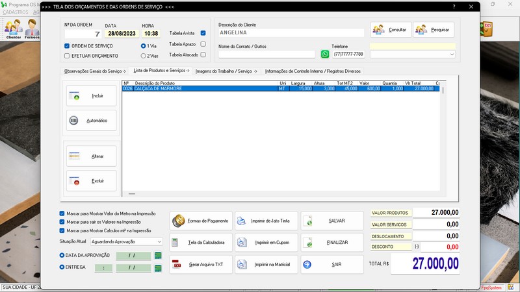
Task: Open Tela da Calculadora
Action: tap(201, 243)
